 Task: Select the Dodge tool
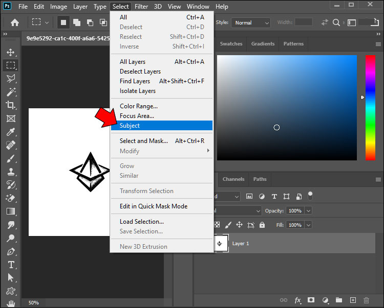click(11, 238)
